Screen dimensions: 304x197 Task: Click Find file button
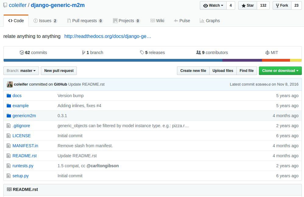click(x=247, y=71)
